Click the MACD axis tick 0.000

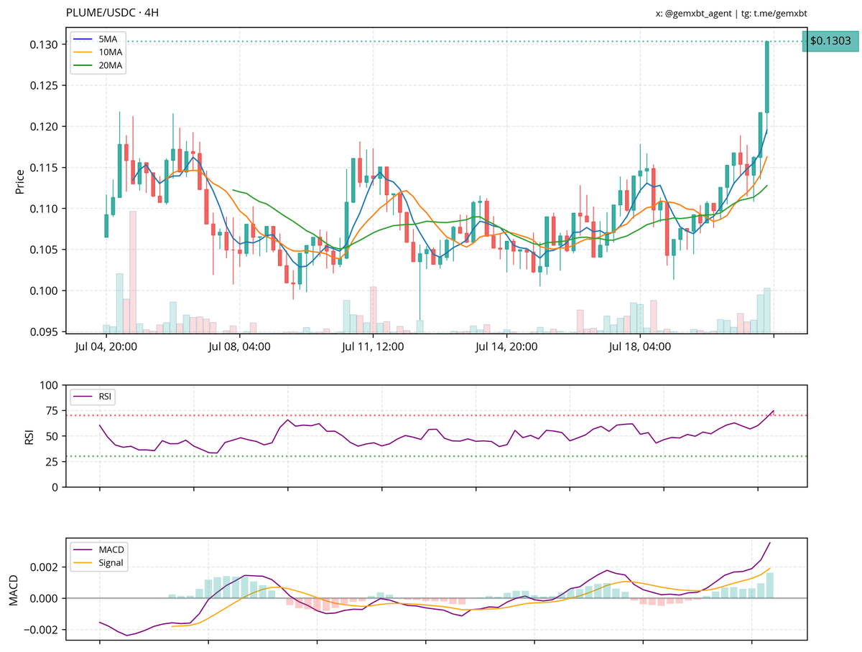(45, 598)
